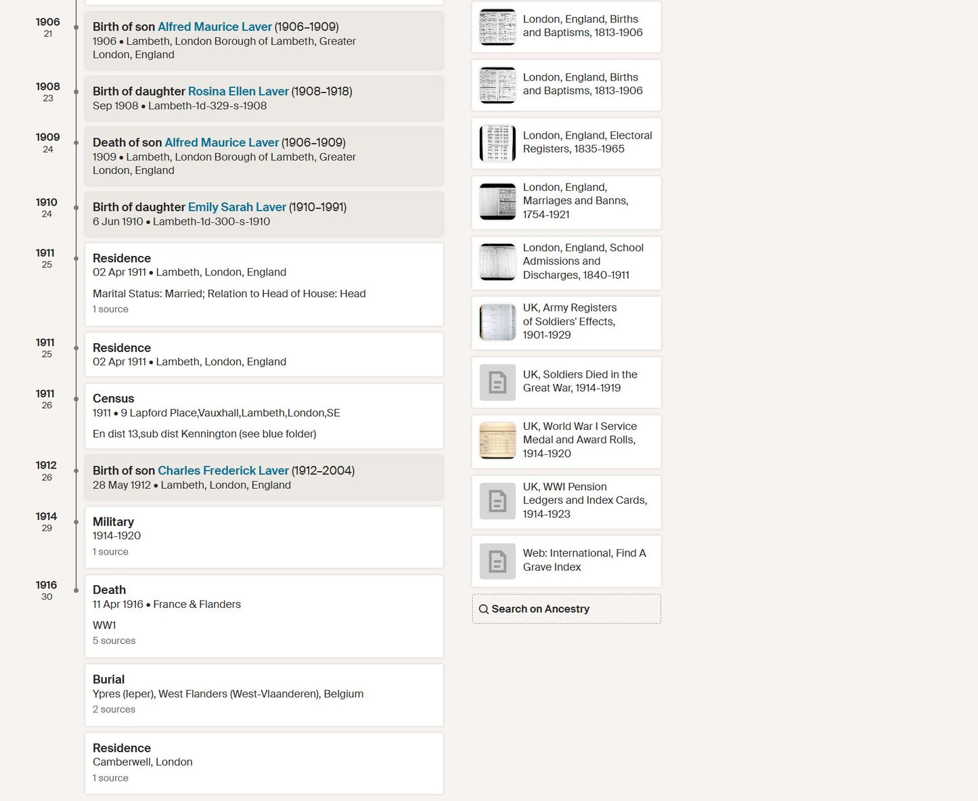Open the Soldiers Died in Great War document icon
Viewport: 978px width, 801px height.
[497, 383]
